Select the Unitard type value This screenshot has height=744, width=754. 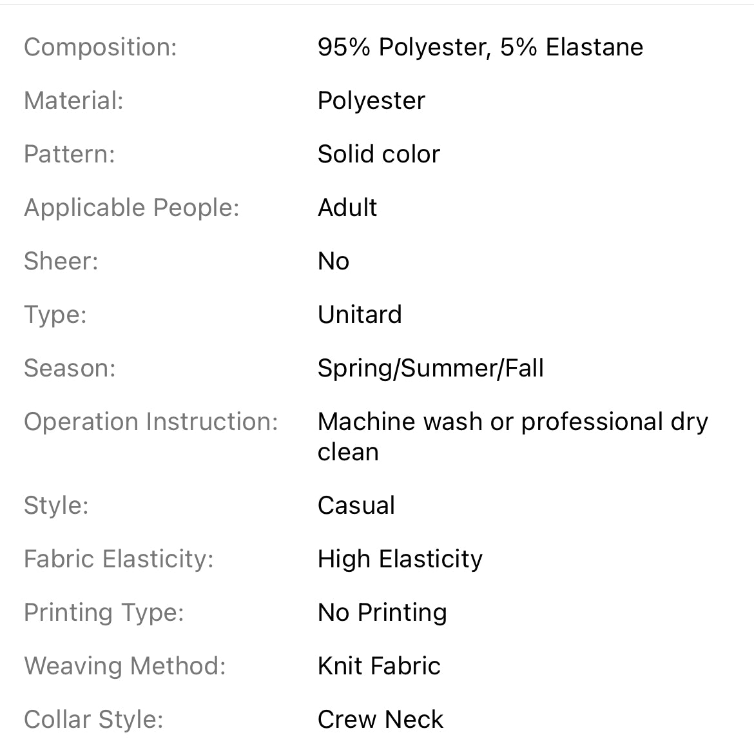click(360, 315)
